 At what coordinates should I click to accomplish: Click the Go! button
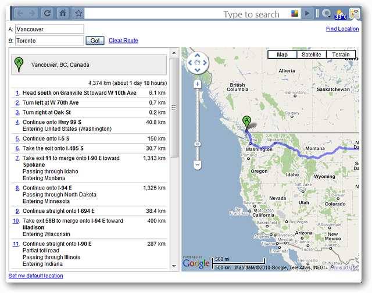[95, 41]
